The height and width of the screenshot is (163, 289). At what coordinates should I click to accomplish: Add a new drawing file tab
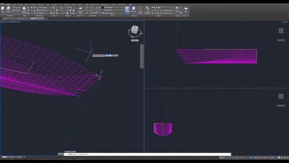point(46,19)
